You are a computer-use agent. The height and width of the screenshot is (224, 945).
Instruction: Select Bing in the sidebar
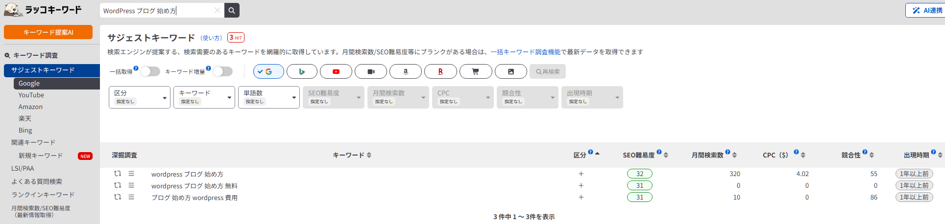click(x=25, y=131)
